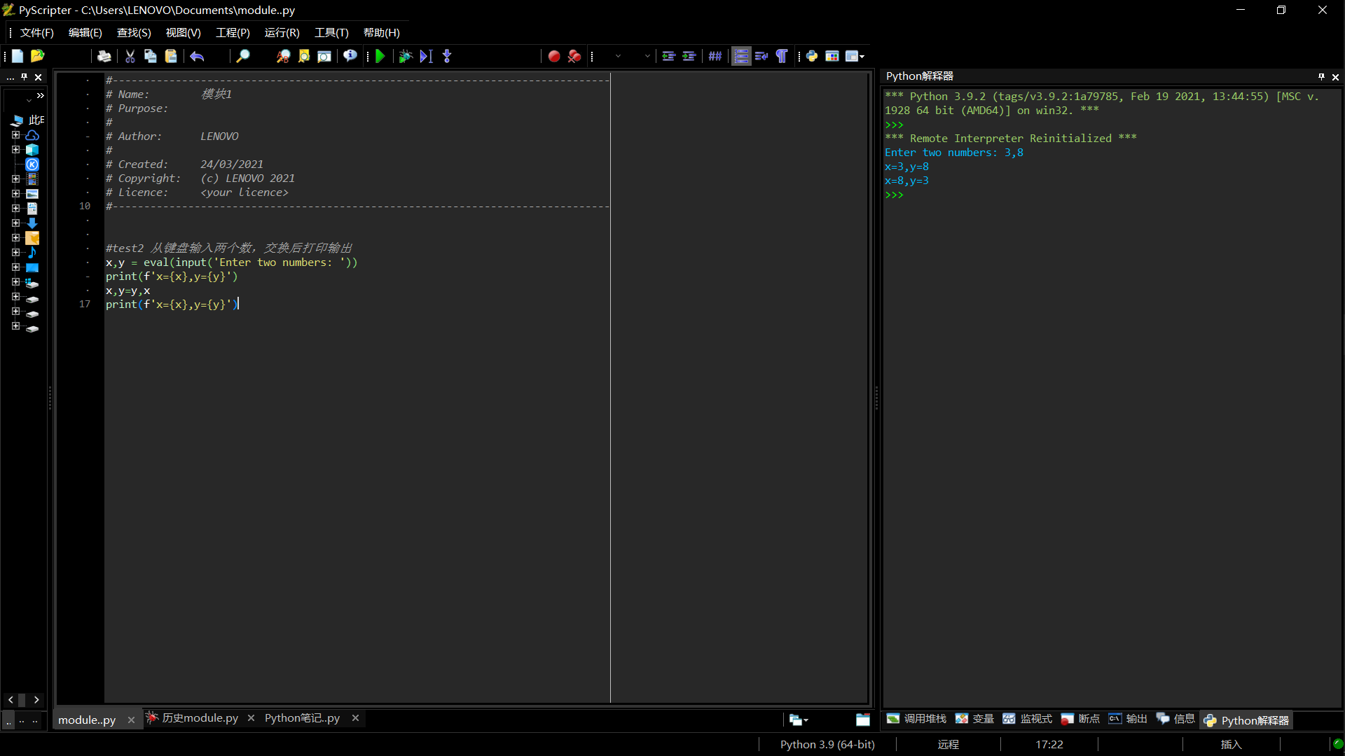
Task: Toggle line numbers display button
Action: (741, 56)
